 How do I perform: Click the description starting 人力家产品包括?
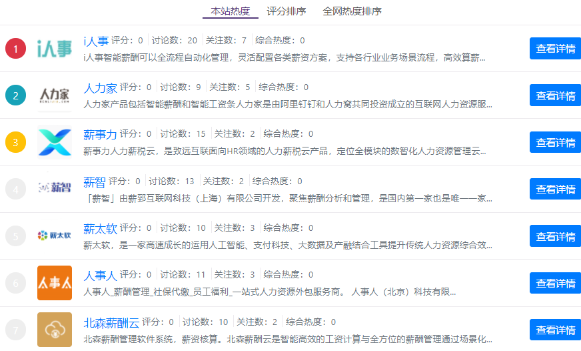click(288, 104)
